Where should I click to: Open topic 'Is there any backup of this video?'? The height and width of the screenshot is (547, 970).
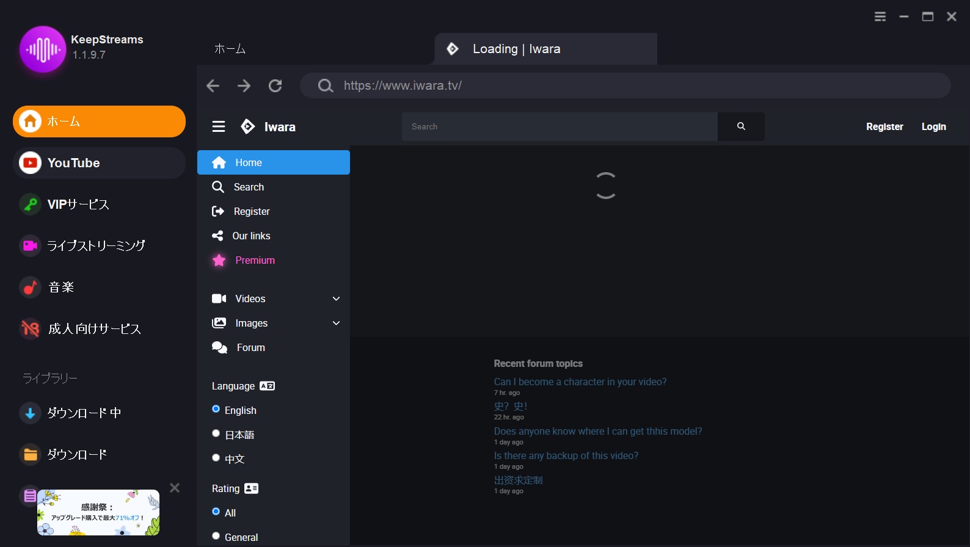566,455
